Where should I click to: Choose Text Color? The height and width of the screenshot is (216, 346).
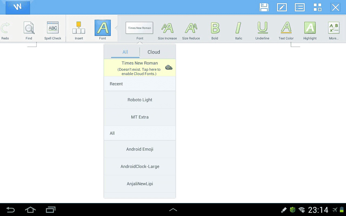pyautogui.click(x=286, y=31)
